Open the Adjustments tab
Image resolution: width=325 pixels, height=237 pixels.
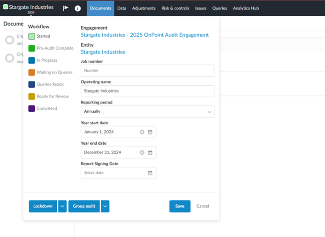click(144, 8)
